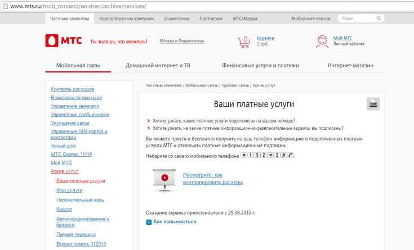414x250 pixels.
Task: Open Возможности при нуле sidebar link
Action: coord(76,98)
